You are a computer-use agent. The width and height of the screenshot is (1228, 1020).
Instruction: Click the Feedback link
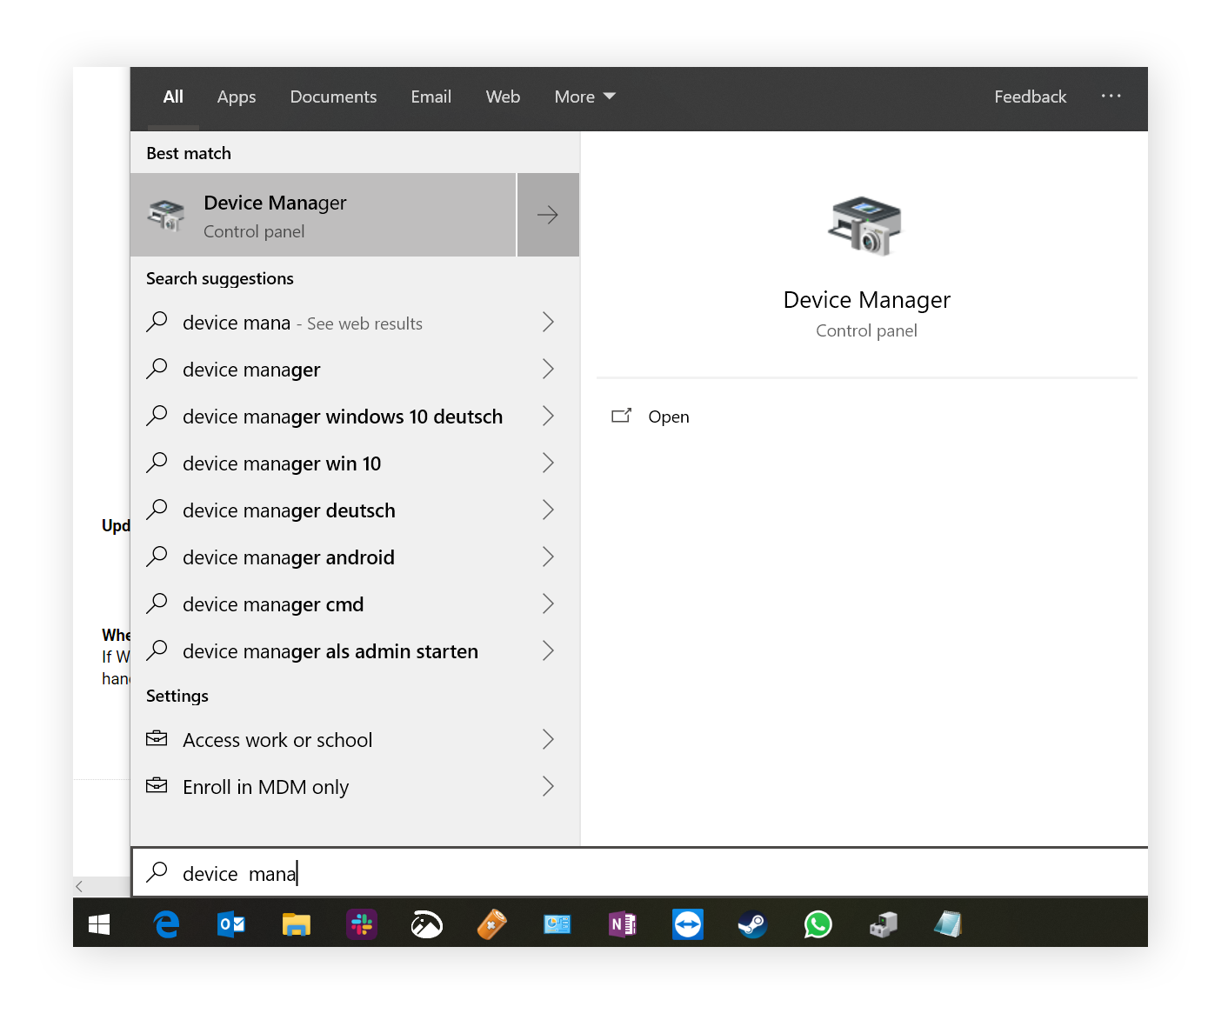pyautogui.click(x=1030, y=97)
